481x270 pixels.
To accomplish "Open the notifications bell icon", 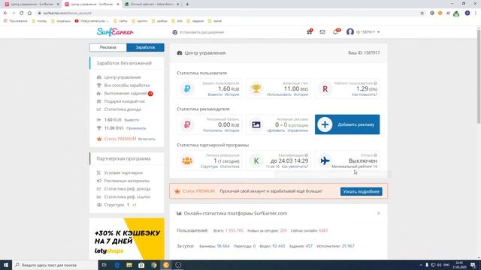I will (336, 31).
